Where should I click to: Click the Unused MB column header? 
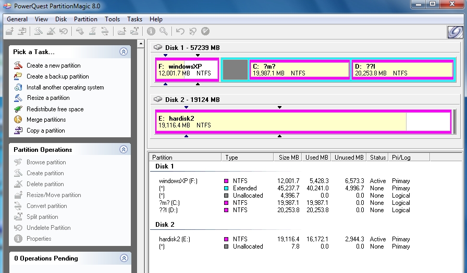tap(349, 158)
